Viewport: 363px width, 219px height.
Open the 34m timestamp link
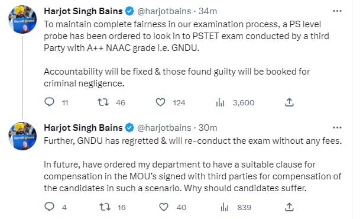pos(208,11)
